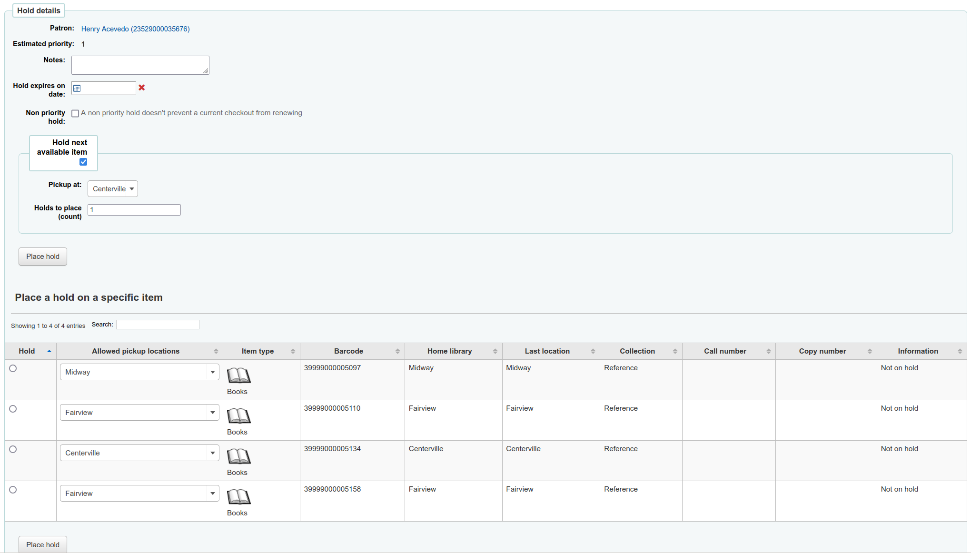Enable the Non priority hold checkbox
Image resolution: width=971 pixels, height=553 pixels.
click(75, 113)
